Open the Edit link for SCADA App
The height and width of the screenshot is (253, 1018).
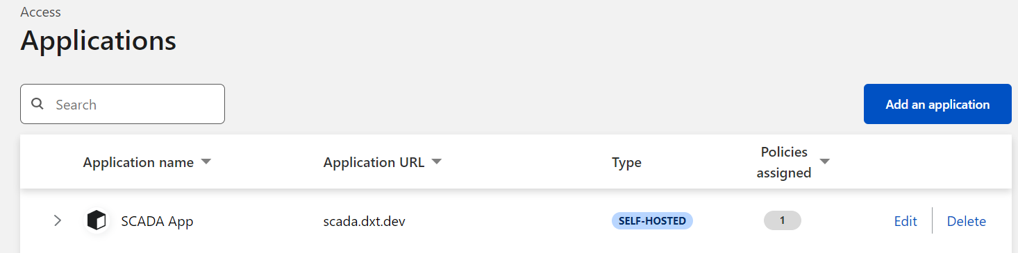pyautogui.click(x=906, y=221)
